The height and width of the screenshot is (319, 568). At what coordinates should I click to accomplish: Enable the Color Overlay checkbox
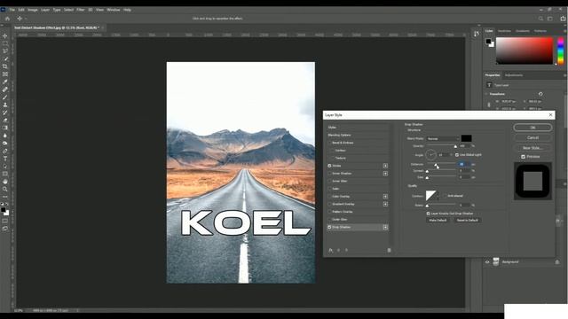click(329, 197)
